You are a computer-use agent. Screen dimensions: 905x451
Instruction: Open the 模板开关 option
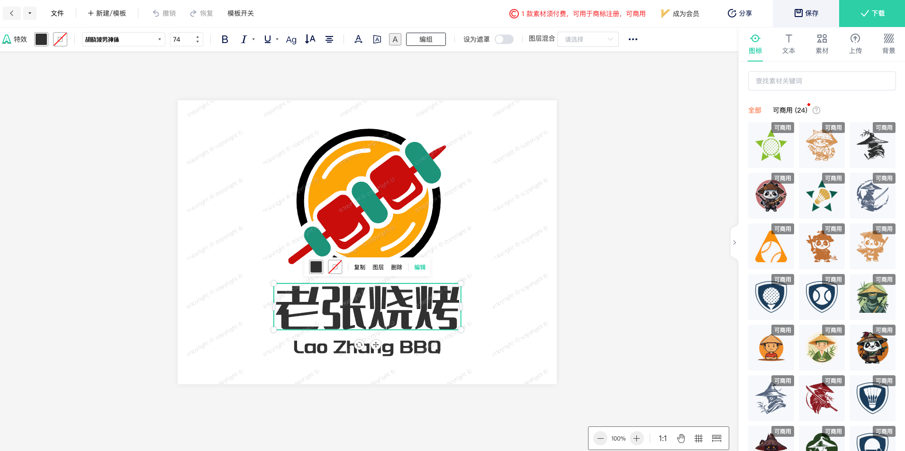pos(241,13)
